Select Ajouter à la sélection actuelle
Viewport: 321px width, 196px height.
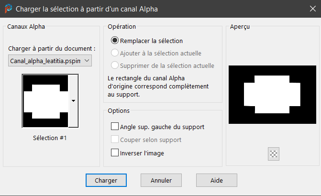point(115,53)
